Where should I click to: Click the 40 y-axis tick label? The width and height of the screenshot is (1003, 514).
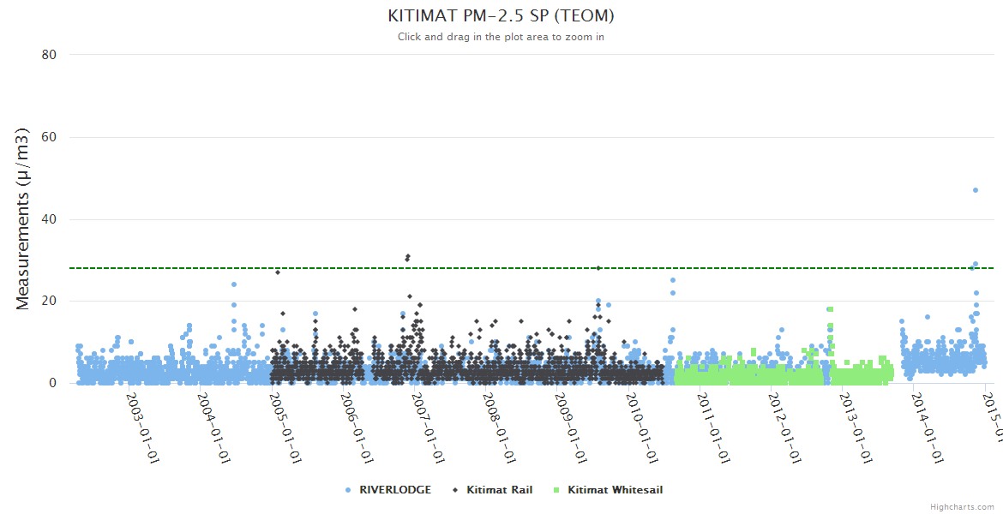point(49,219)
